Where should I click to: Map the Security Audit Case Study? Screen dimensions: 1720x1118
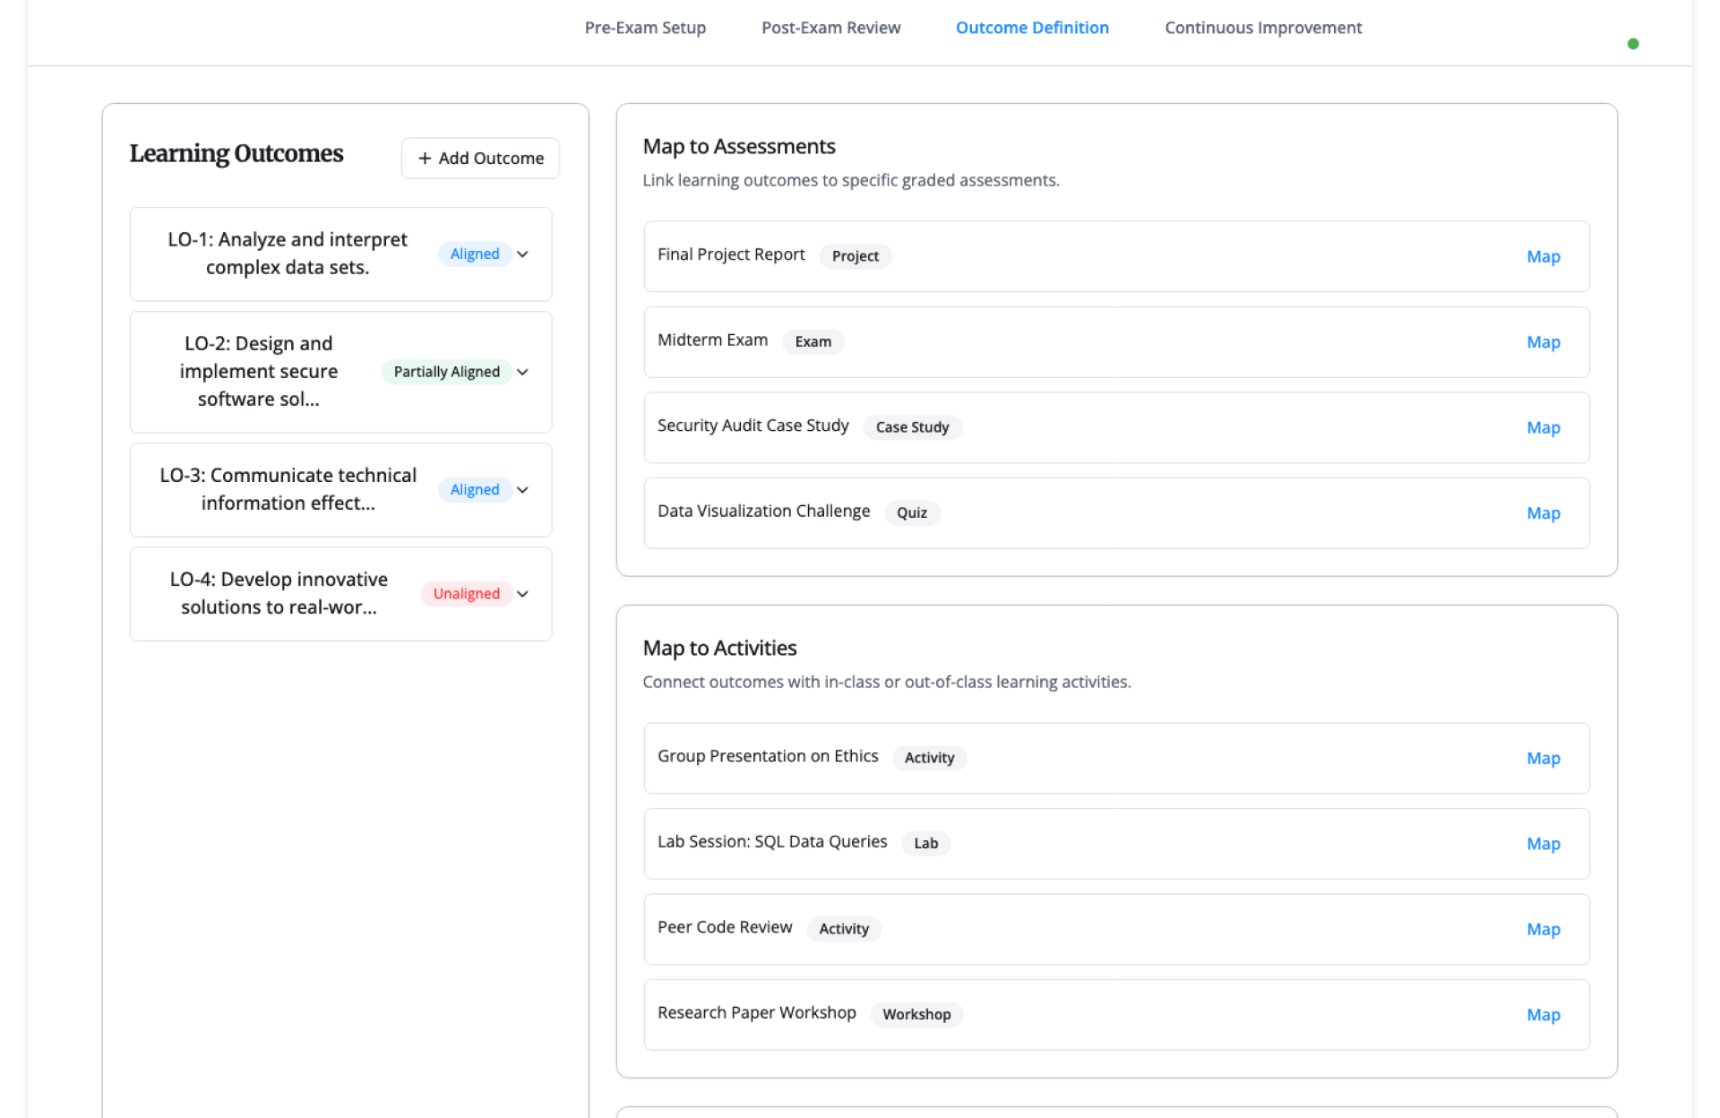tap(1543, 428)
